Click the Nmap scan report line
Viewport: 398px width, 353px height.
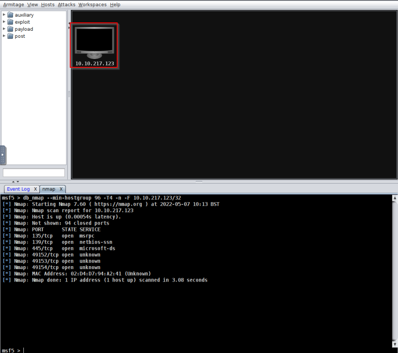coord(68,211)
